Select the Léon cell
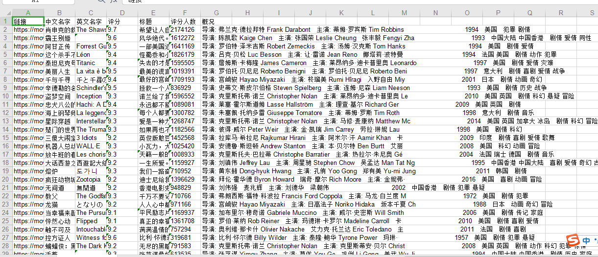Viewport: 598px width, 257px height. coord(91,54)
